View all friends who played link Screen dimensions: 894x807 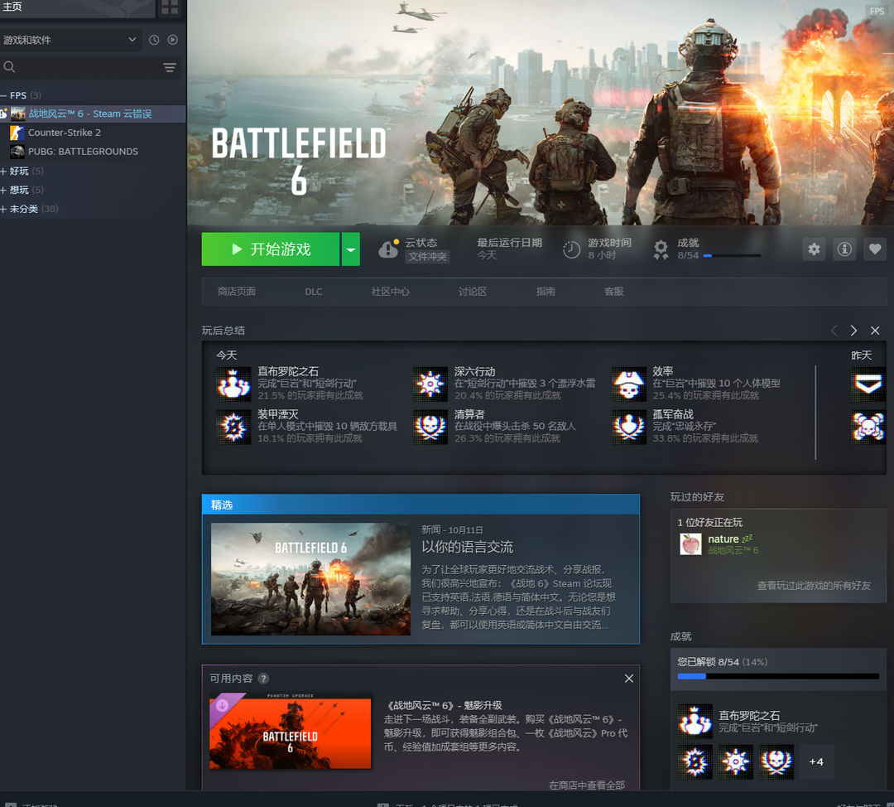[814, 586]
